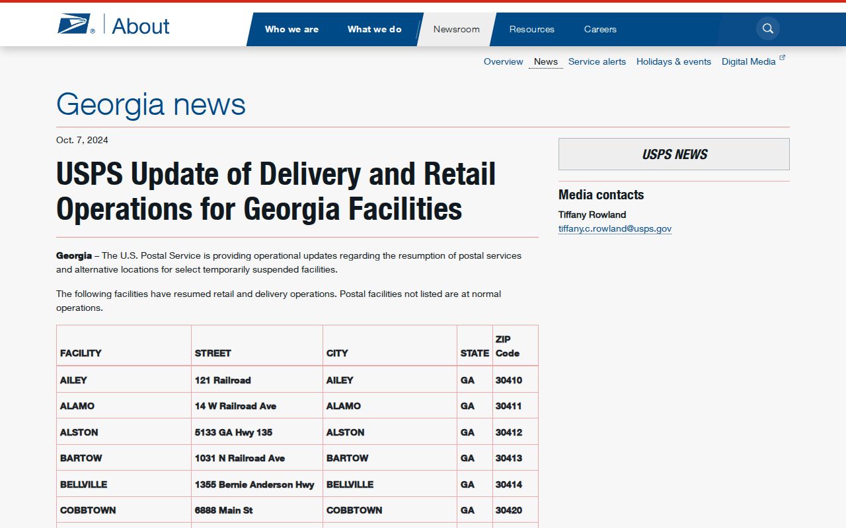Click the article headline about Georgia Facilities
Image resolution: width=846 pixels, height=528 pixels.
click(x=276, y=191)
